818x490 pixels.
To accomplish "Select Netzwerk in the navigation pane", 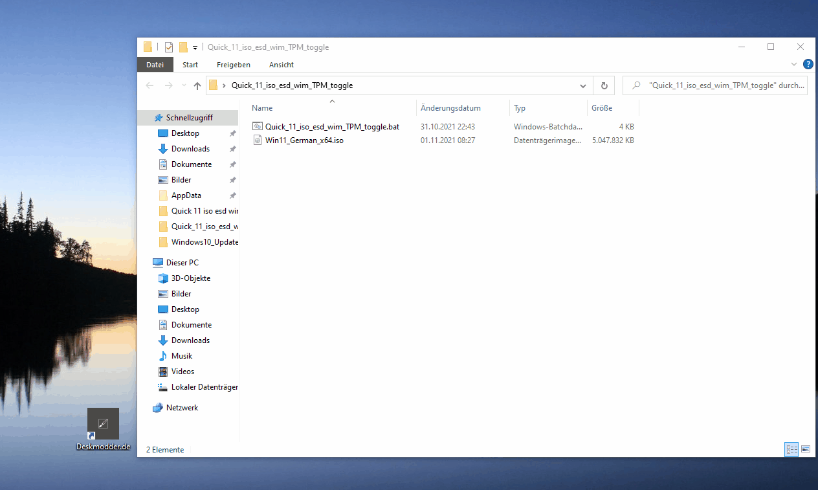I will coord(182,408).
